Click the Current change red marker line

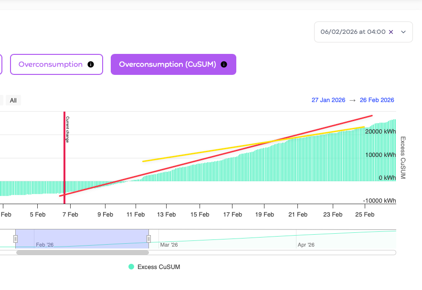(x=64, y=158)
